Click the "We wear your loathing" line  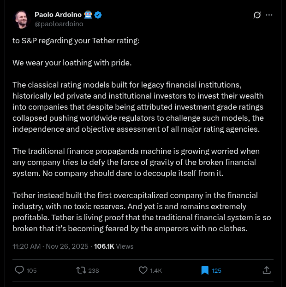coord(72,63)
